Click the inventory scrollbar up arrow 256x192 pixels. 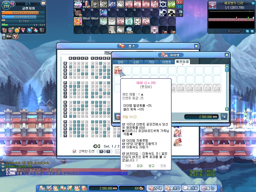click(227, 66)
